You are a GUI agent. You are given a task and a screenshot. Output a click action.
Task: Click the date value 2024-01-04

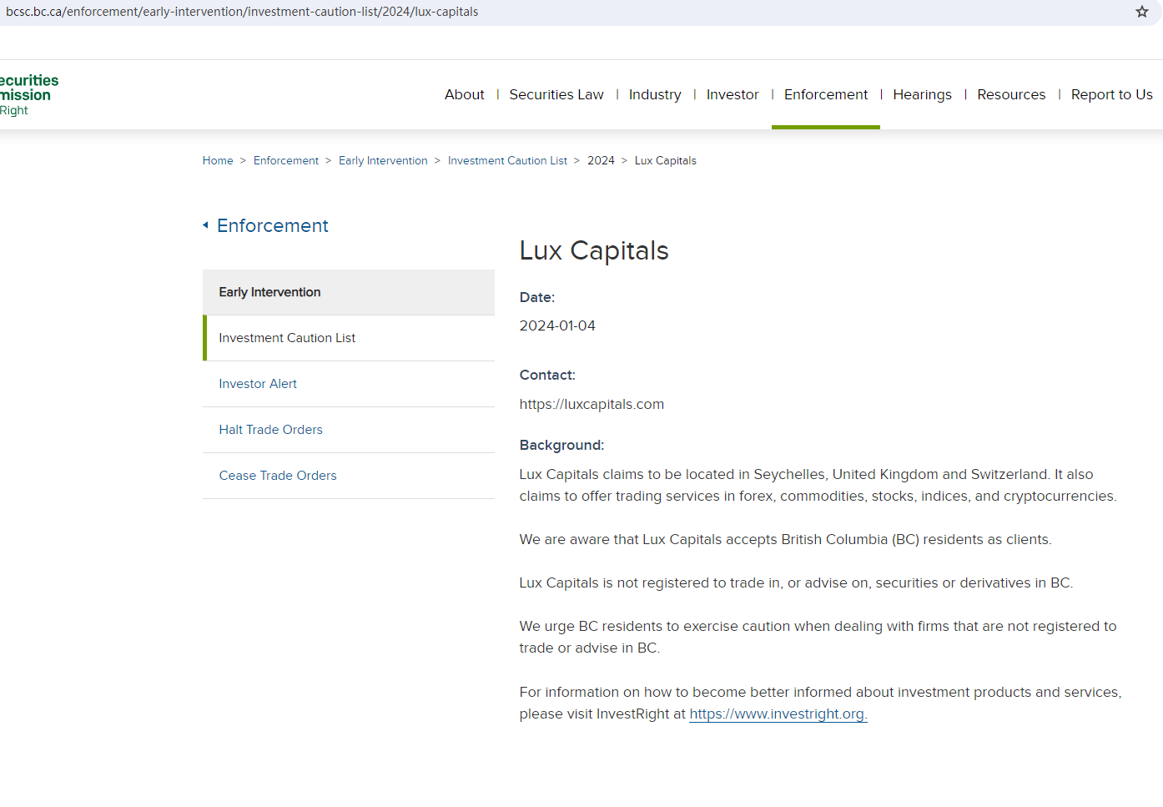click(x=557, y=325)
